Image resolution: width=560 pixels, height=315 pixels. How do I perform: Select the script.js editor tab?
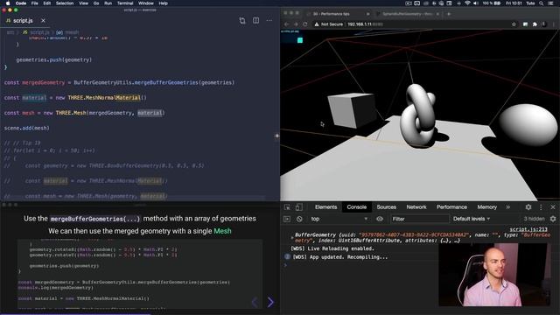pos(24,21)
